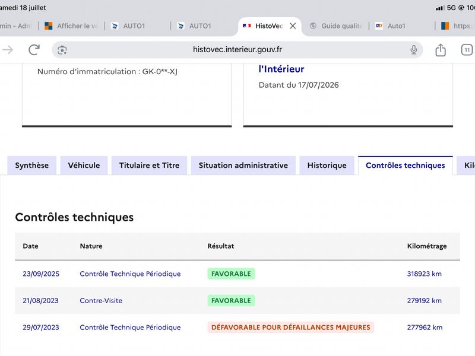Tap the 5G network indicator in the status bar

click(451, 8)
